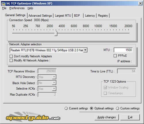The height and width of the screenshot is (124, 144).
Task: Click the TCP 1323 Options group label
Action: 115,82
